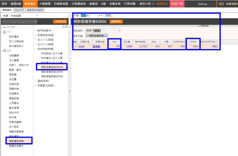Select 相對高檔突破20MA strategy in tree
238x156 pixels.
tap(52, 72)
